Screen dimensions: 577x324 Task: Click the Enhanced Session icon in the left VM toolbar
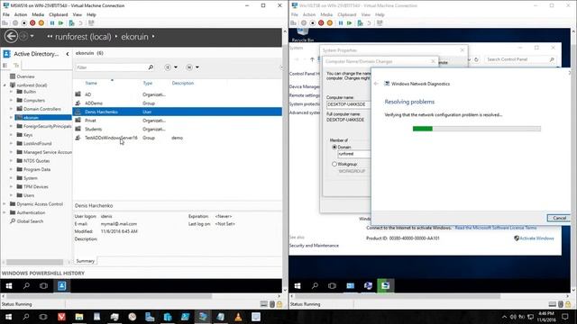91,23
